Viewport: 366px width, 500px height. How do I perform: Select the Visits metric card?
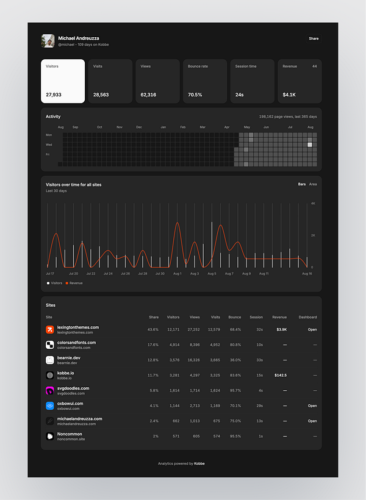click(110, 81)
